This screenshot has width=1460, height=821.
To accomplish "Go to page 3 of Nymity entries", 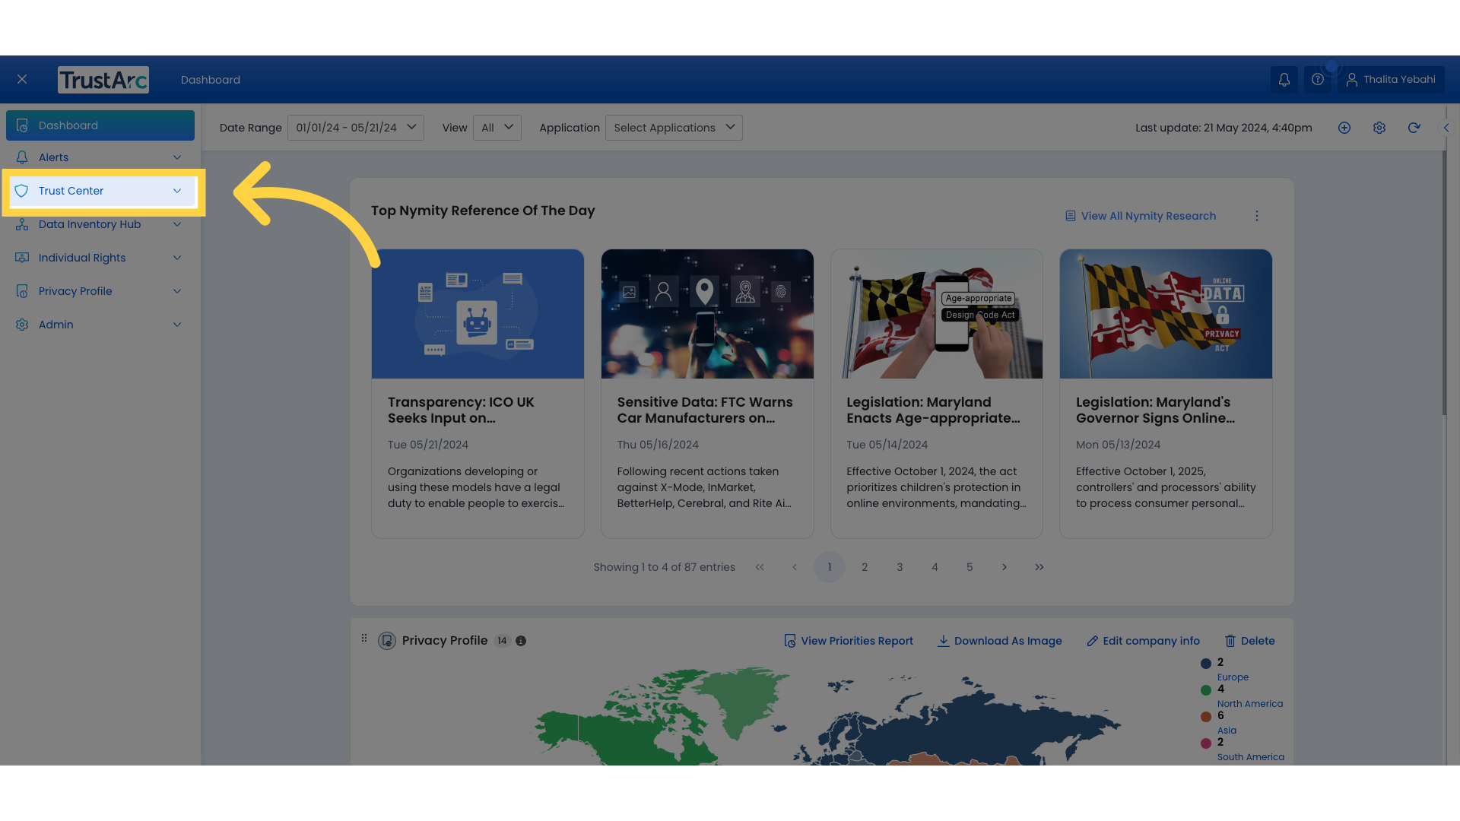I will 900,566.
